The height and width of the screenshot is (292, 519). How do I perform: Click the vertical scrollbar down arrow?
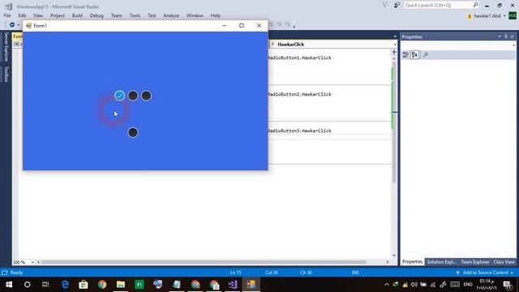[x=394, y=255]
